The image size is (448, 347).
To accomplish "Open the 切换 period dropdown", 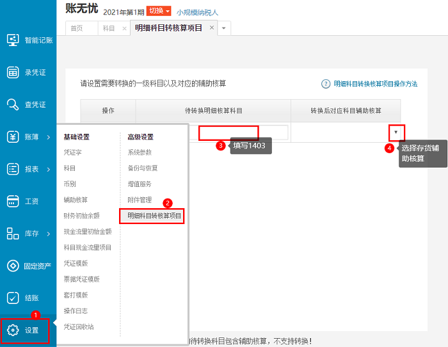I will 159,11.
